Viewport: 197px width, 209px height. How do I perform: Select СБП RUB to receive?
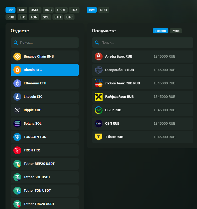pyautogui.click(x=143, y=124)
